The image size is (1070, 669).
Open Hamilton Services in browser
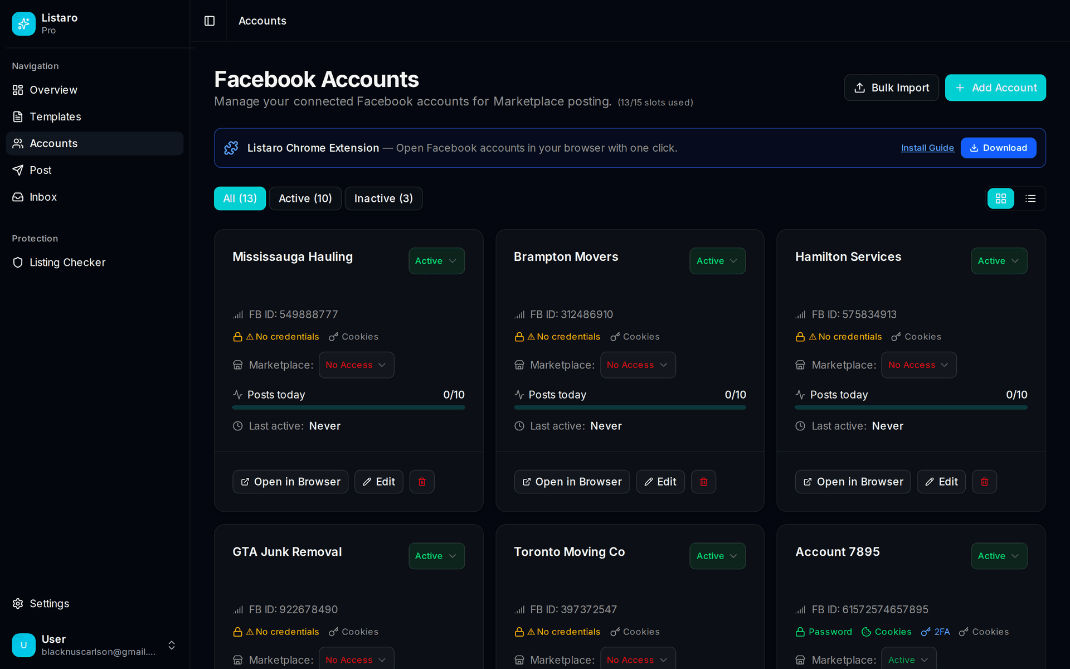click(852, 481)
